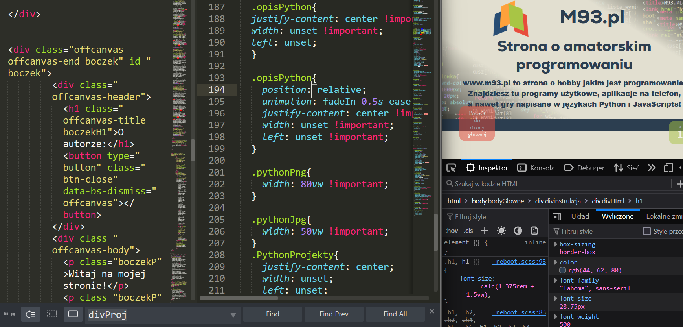Toggle light color scheme simulation

click(x=501, y=231)
